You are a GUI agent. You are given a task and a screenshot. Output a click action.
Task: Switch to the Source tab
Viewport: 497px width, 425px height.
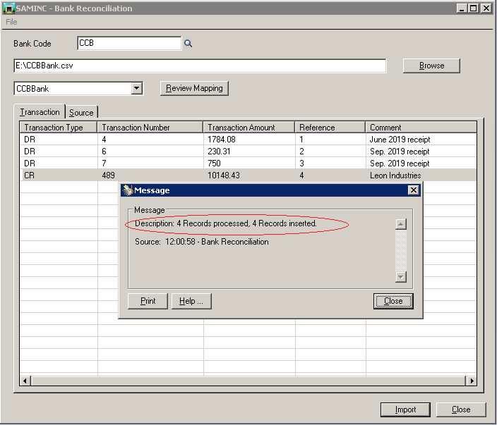pyautogui.click(x=81, y=112)
